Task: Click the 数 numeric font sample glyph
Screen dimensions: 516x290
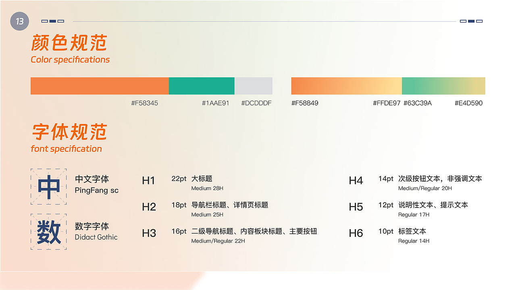Action: pyautogui.click(x=49, y=232)
